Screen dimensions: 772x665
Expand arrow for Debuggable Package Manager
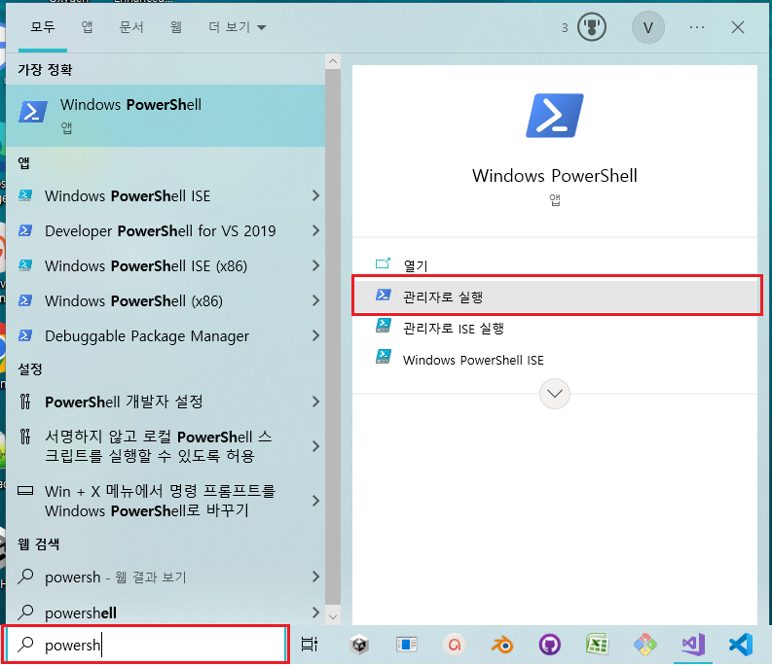tap(315, 336)
